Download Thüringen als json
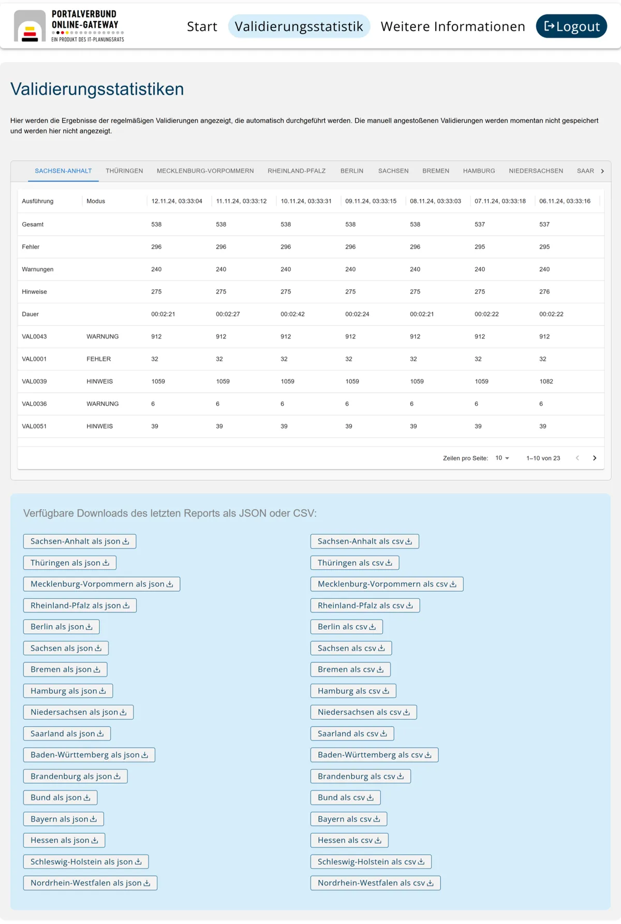The image size is (621, 924). pos(70,563)
